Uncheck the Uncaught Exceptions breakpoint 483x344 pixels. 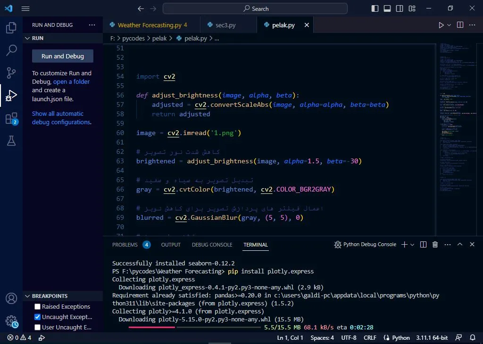(x=38, y=317)
